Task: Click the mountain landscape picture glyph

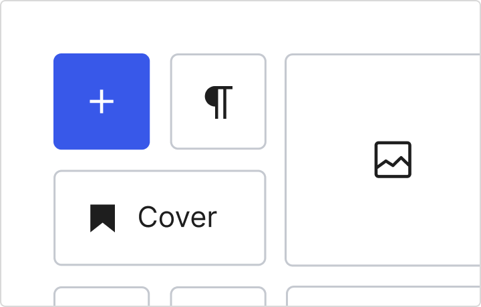Action: coord(393,160)
